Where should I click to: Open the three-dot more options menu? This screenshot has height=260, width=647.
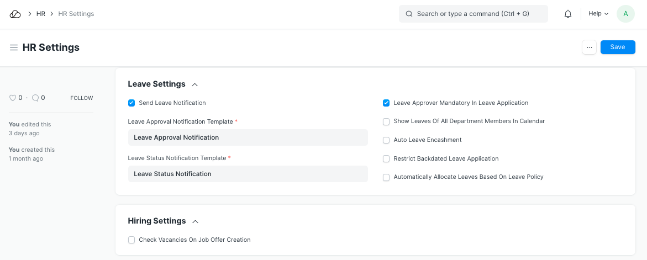589,47
